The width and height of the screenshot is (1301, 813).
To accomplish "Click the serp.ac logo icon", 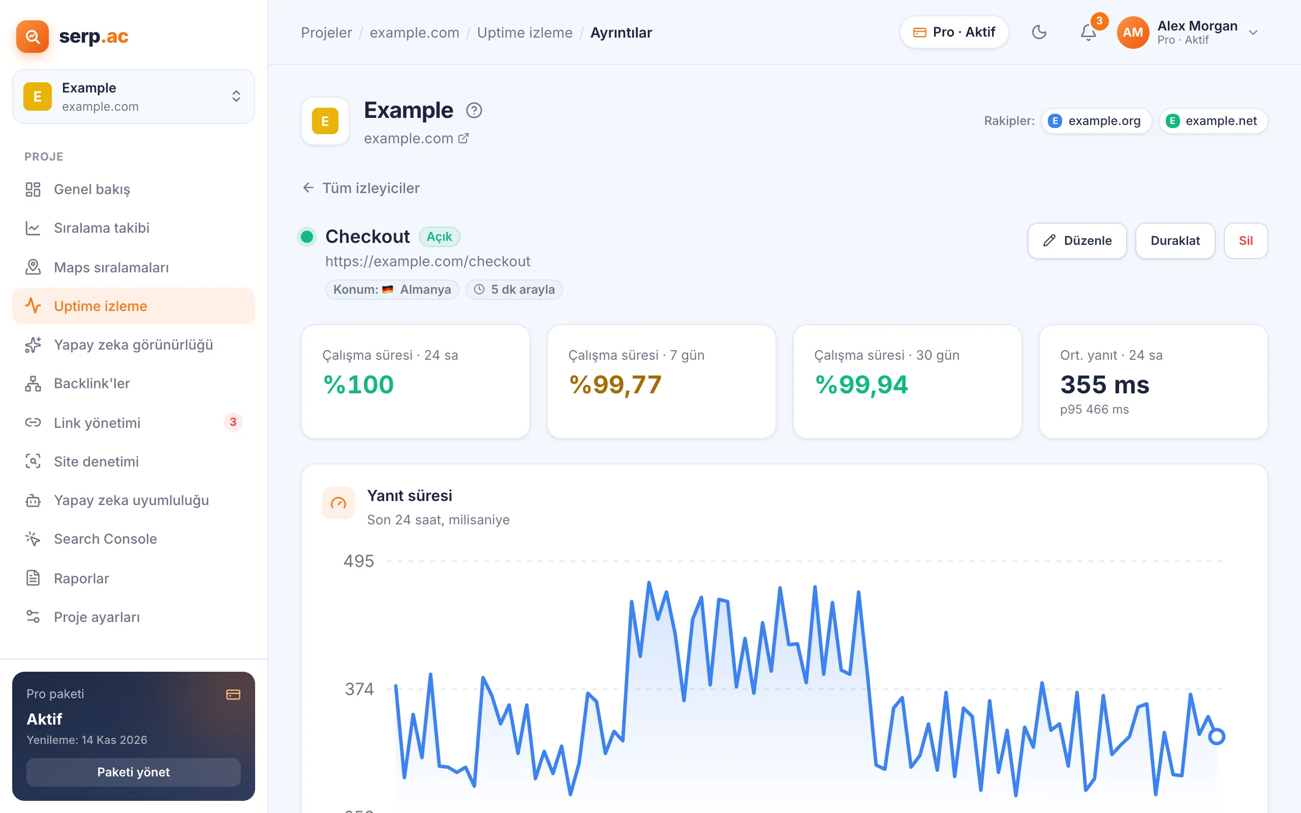I will click(32, 36).
